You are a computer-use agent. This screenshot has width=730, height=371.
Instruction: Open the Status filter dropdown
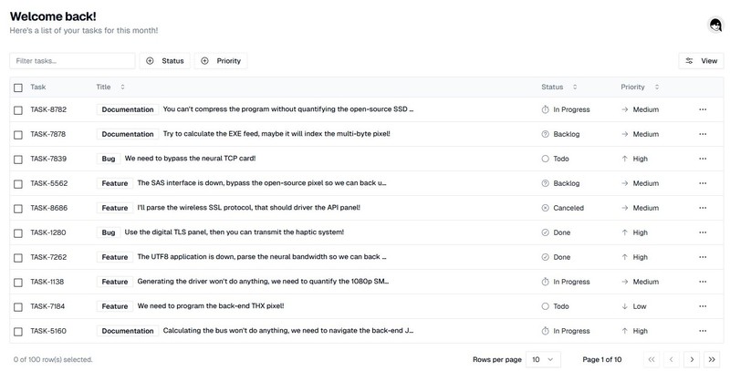164,61
